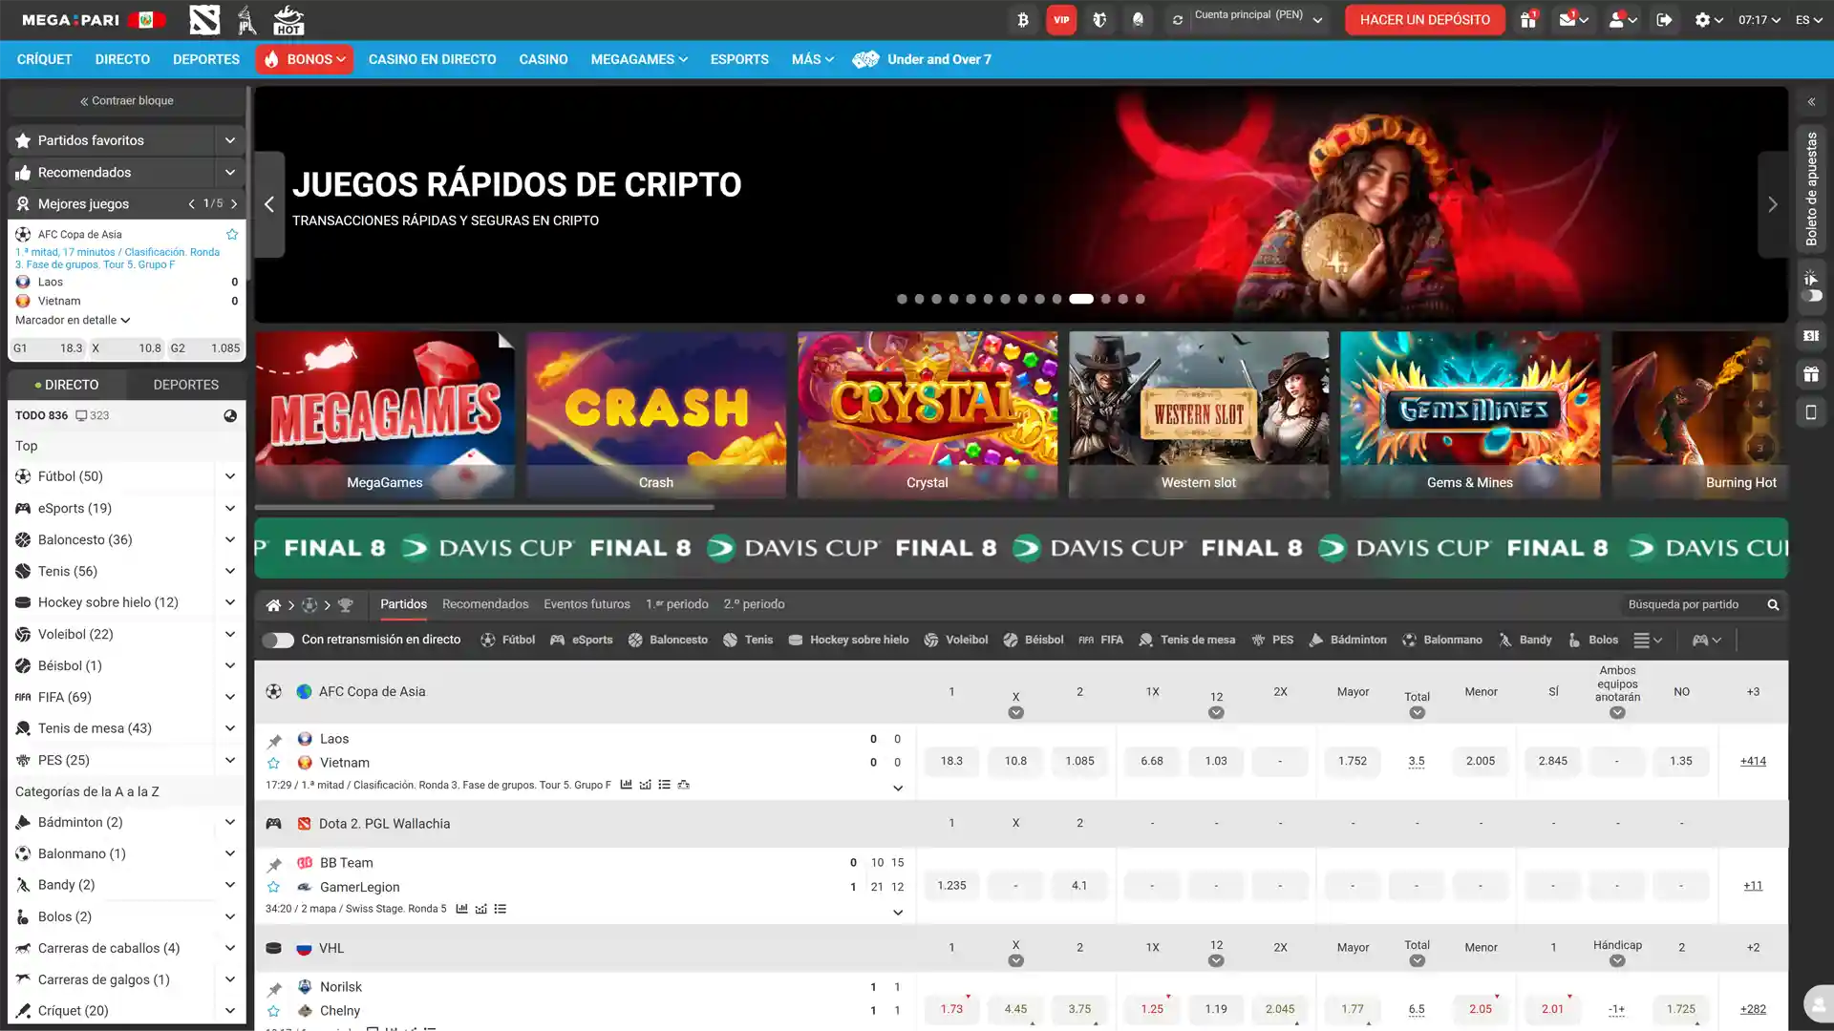1834x1031 pixels.
Task: Star the GamerLegion match as favorite
Action: click(x=274, y=887)
